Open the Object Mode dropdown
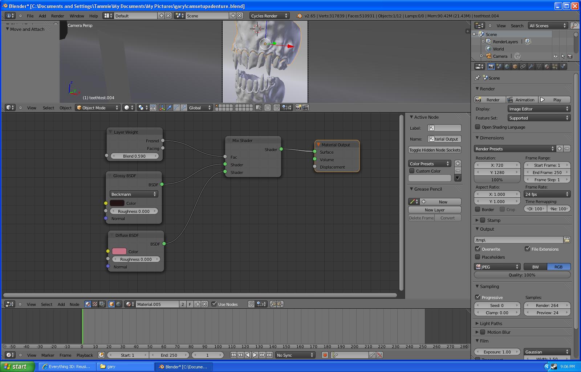The width and height of the screenshot is (581, 372). (97, 108)
